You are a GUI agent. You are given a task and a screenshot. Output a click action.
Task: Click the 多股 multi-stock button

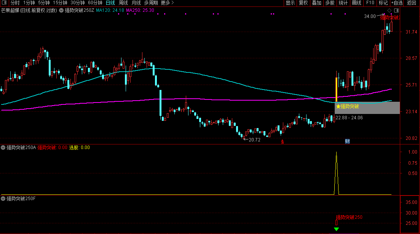pos(330,3)
